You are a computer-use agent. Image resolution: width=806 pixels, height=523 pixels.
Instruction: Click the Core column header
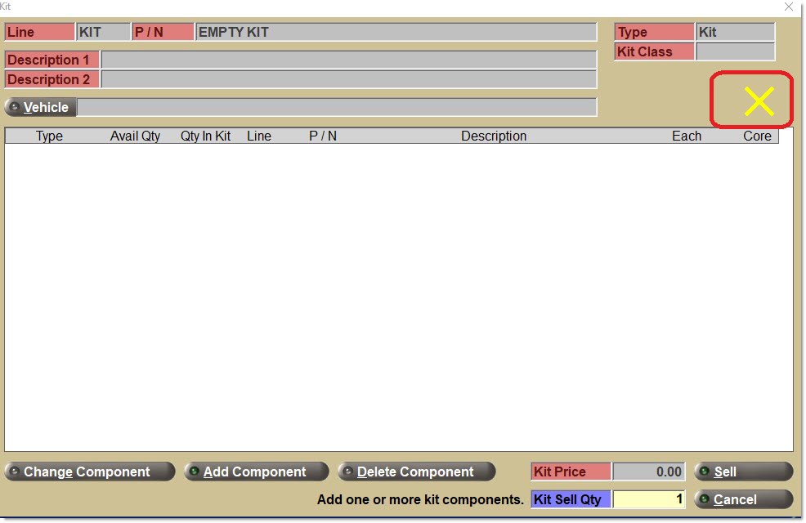coord(756,136)
